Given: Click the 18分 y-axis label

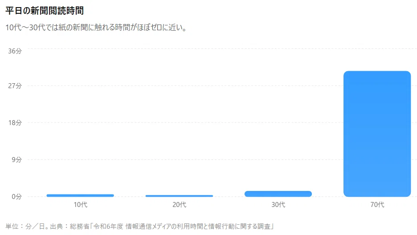Looking at the screenshot, I should click(x=15, y=123).
